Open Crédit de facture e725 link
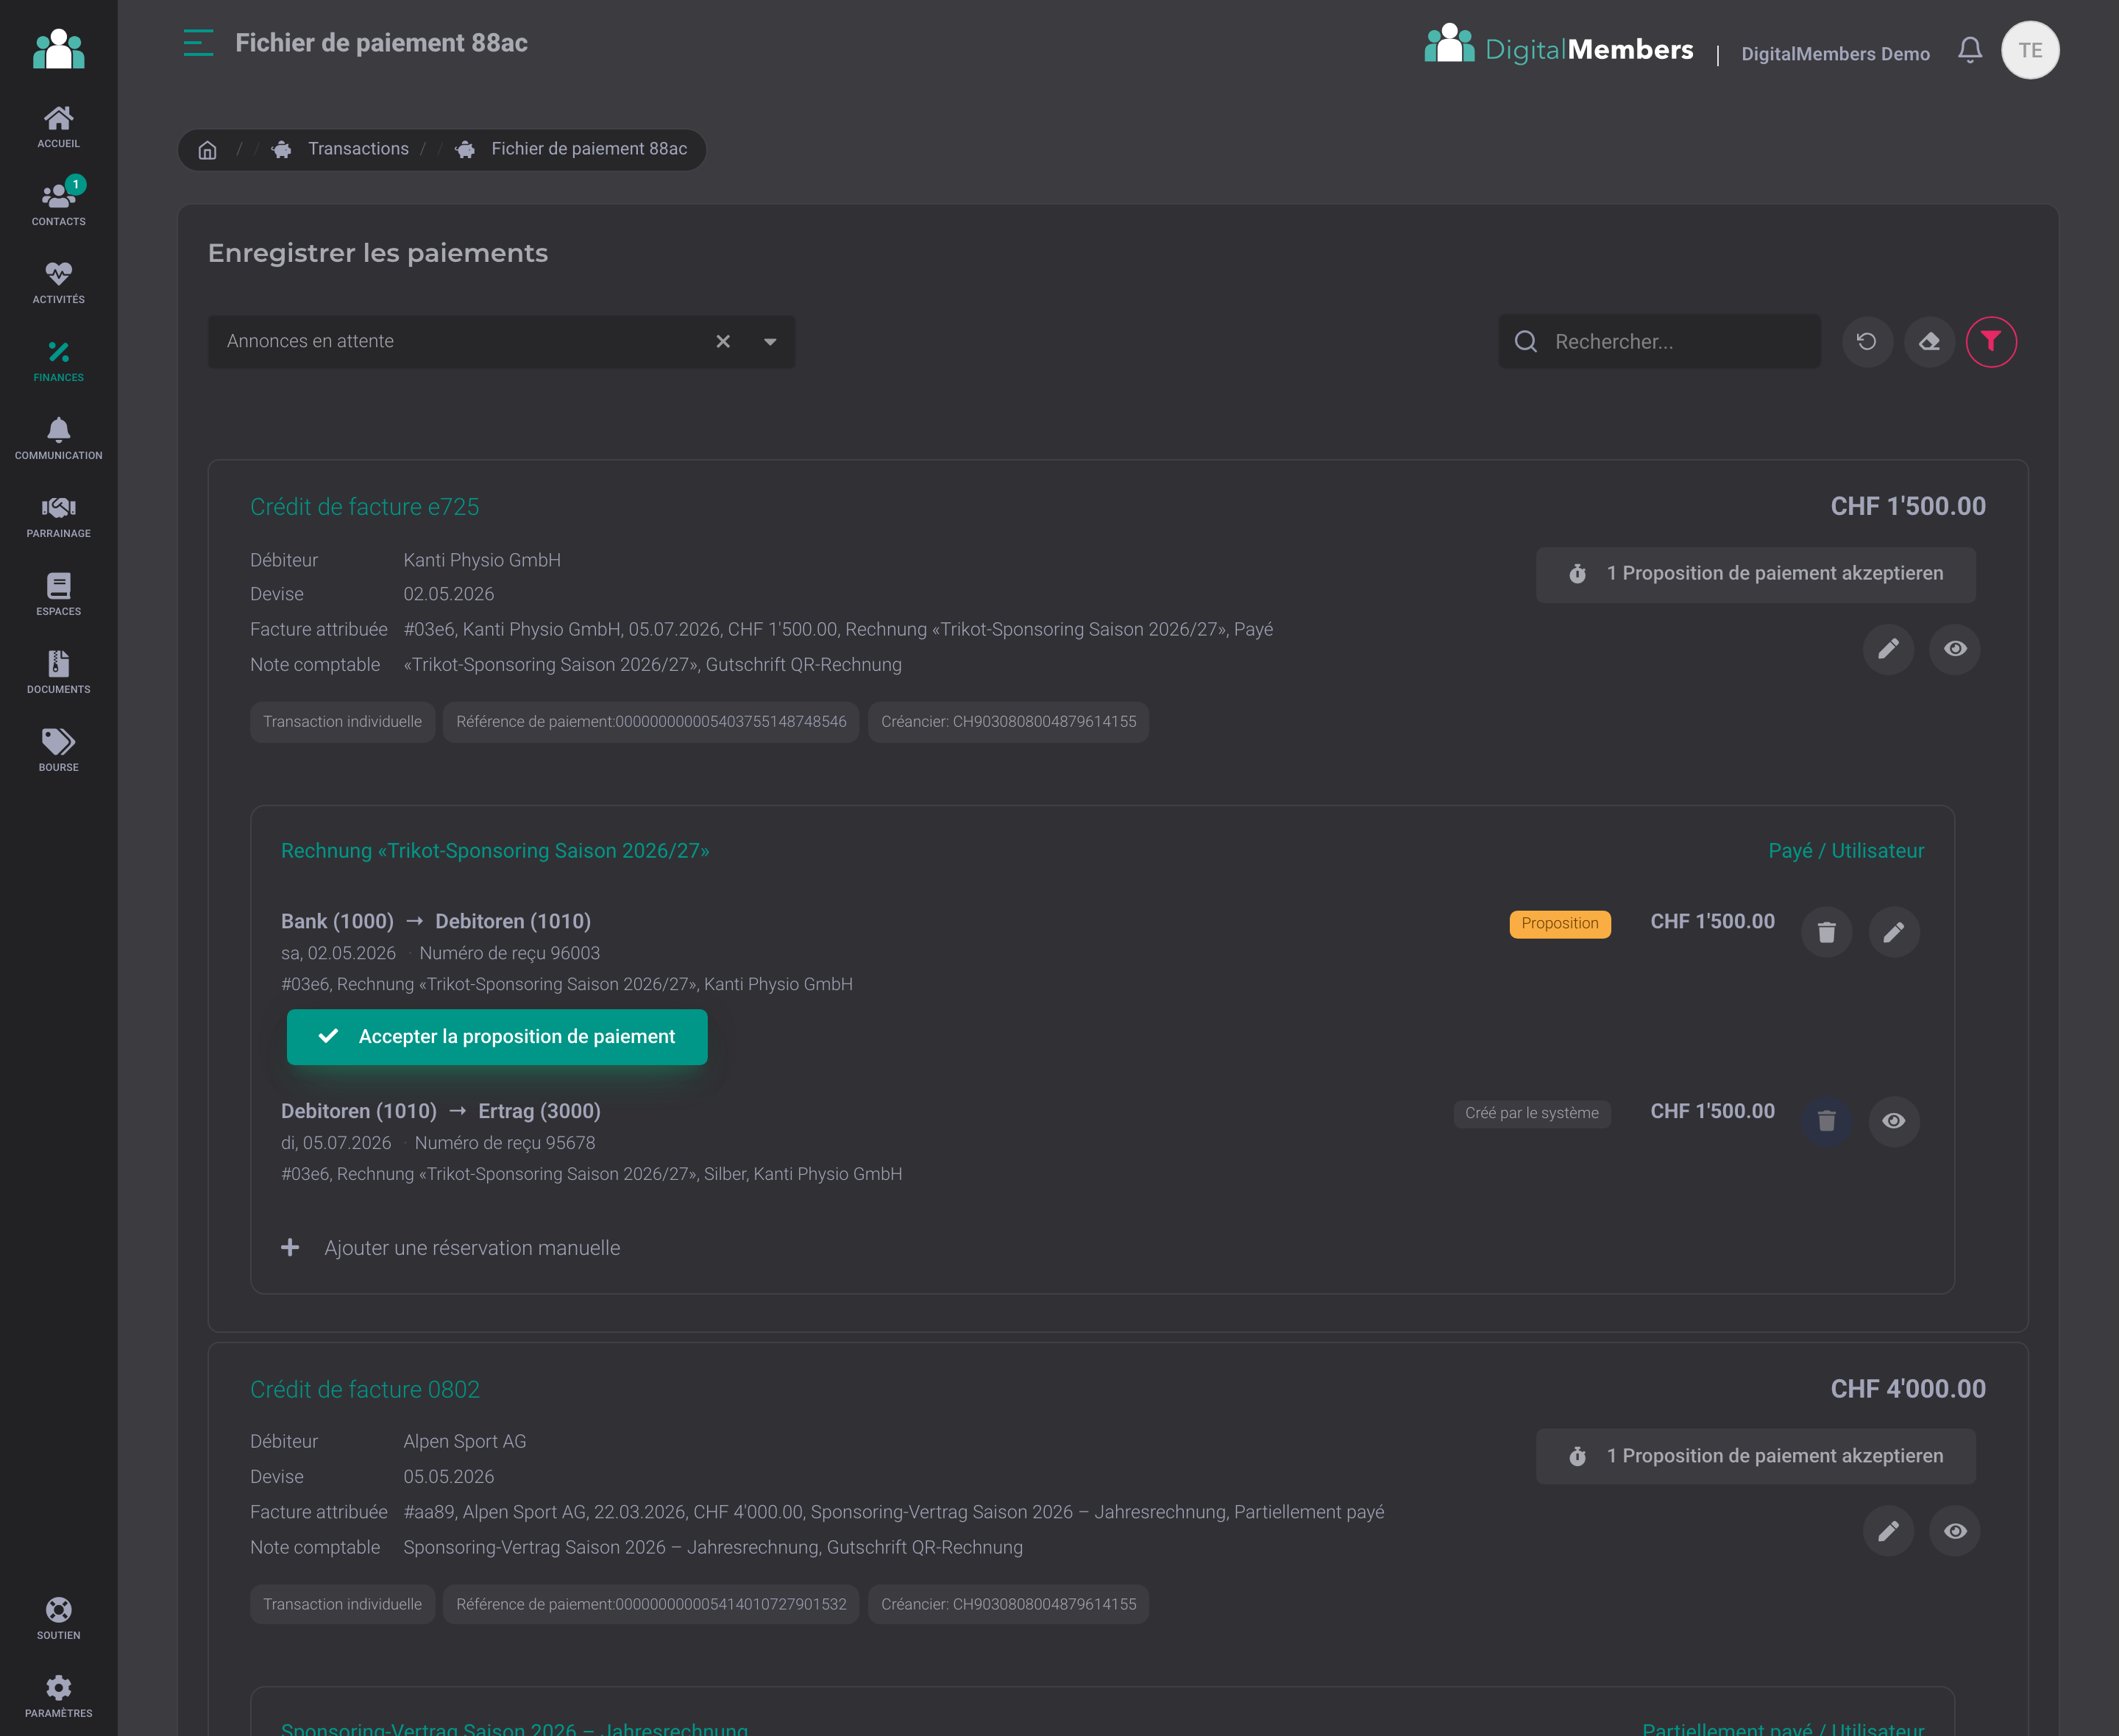 [x=364, y=507]
